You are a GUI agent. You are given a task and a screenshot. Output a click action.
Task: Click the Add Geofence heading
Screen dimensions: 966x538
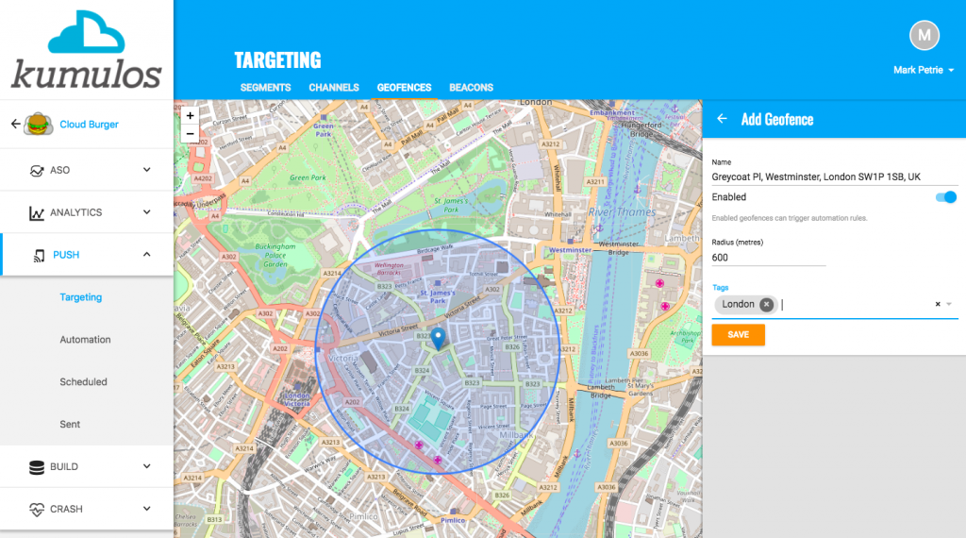click(777, 120)
